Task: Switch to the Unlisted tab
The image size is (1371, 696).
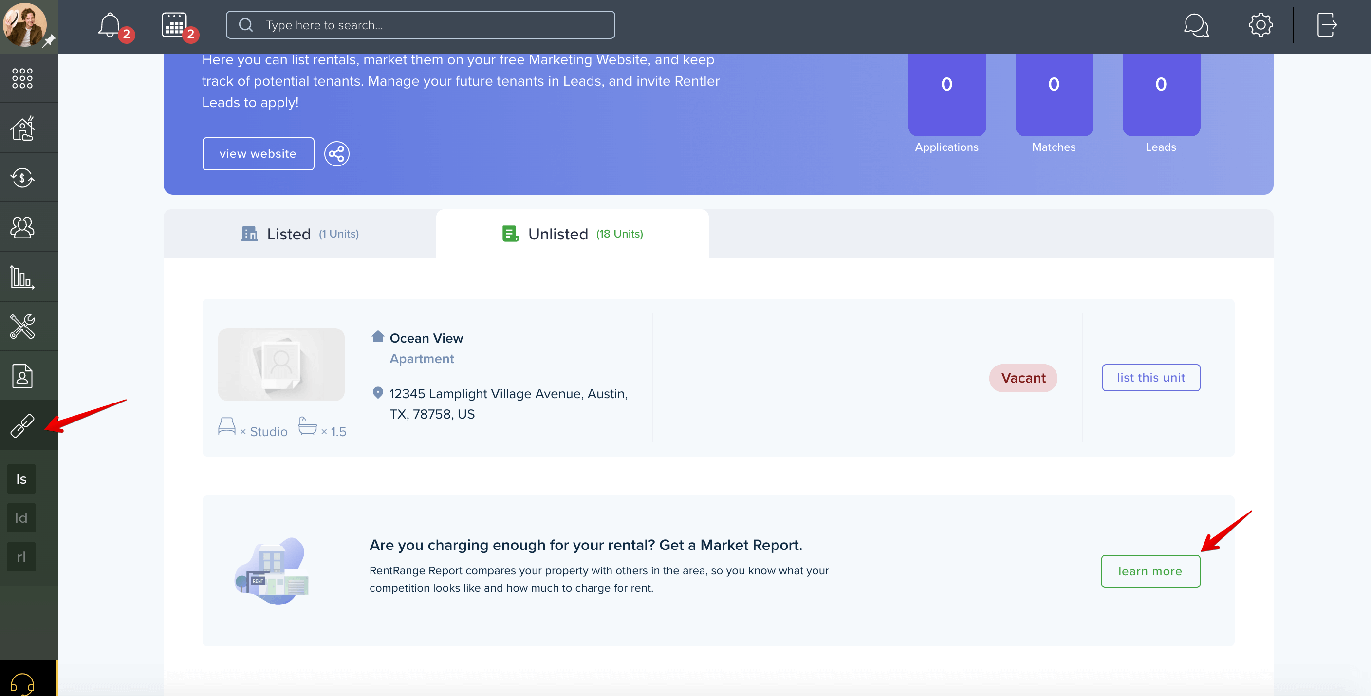Action: [572, 234]
